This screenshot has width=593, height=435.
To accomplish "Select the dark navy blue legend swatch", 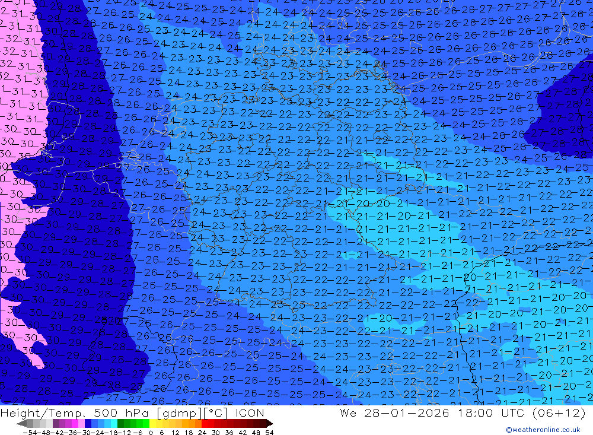I will pyautogui.click(x=88, y=423).
